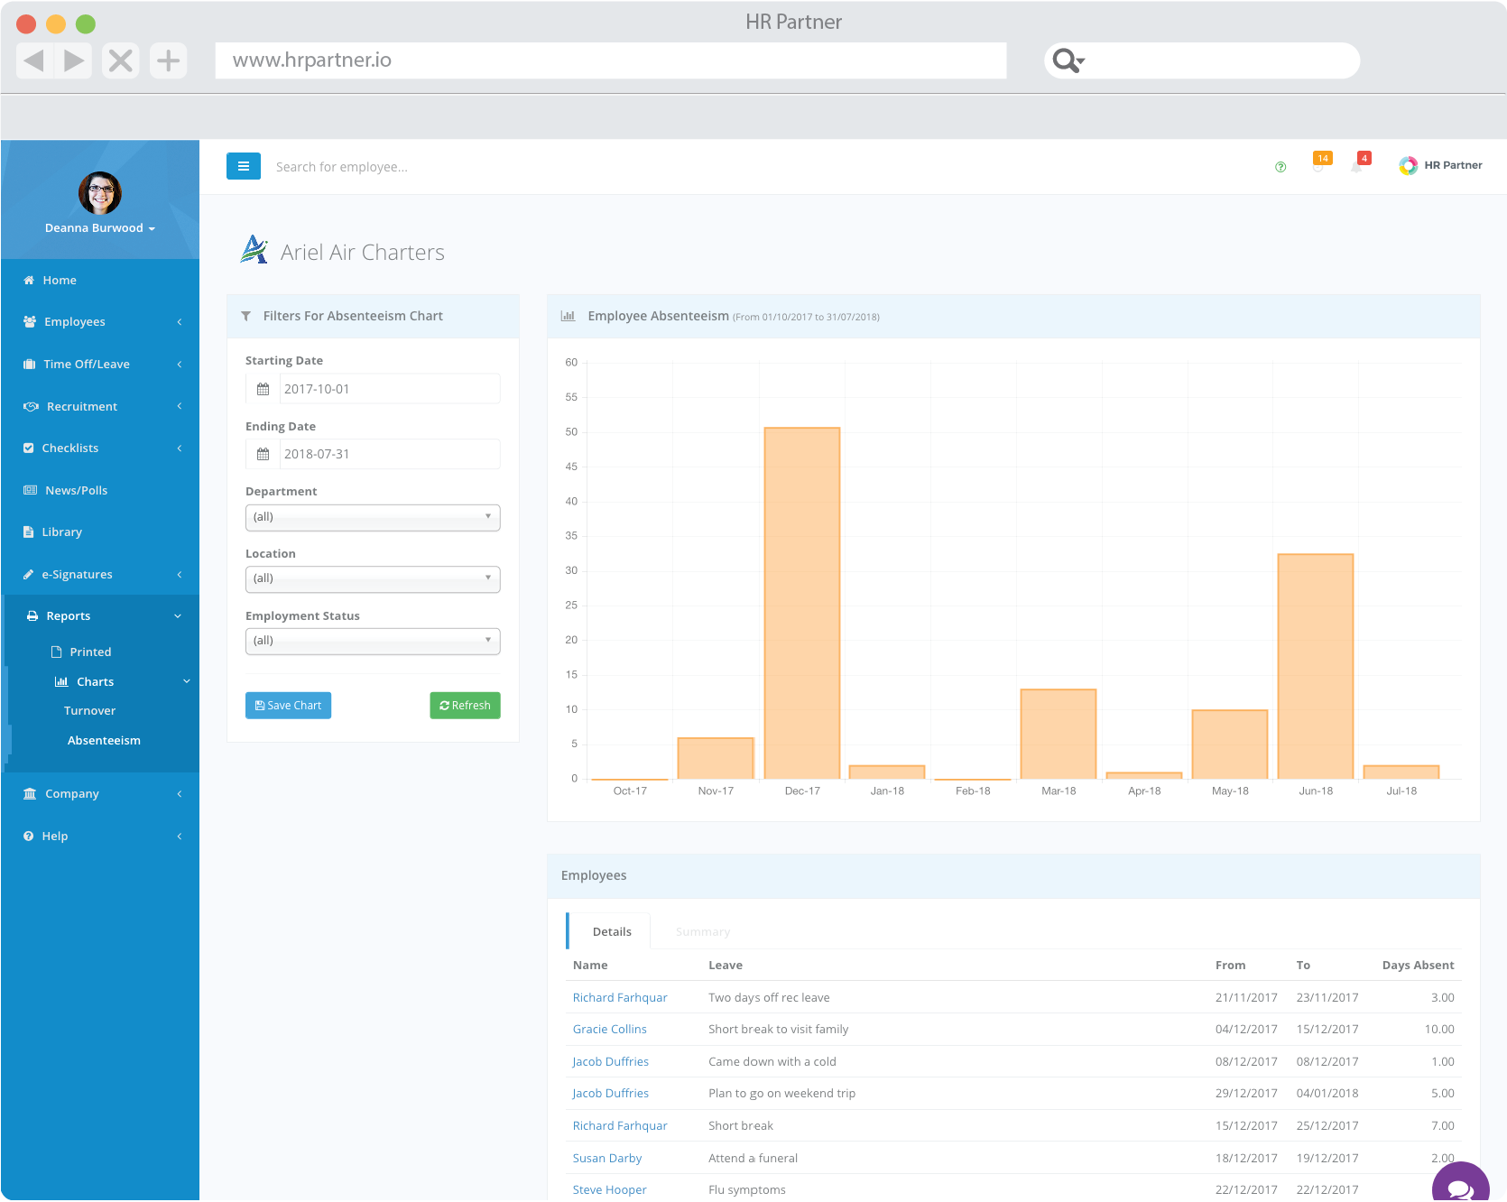This screenshot has width=1507, height=1202.
Task: Click 'Attend a funeral' leave text
Action: click(753, 1159)
